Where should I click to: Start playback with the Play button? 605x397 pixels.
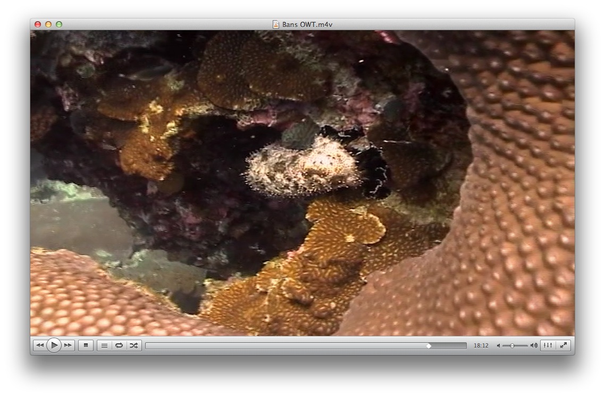pos(54,346)
